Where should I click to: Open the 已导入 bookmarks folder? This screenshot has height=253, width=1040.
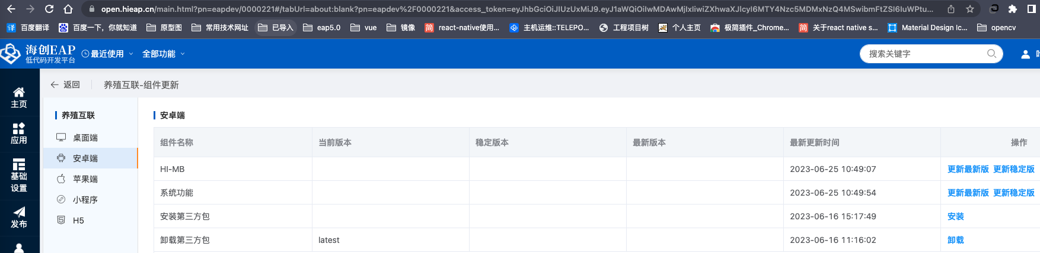click(276, 28)
